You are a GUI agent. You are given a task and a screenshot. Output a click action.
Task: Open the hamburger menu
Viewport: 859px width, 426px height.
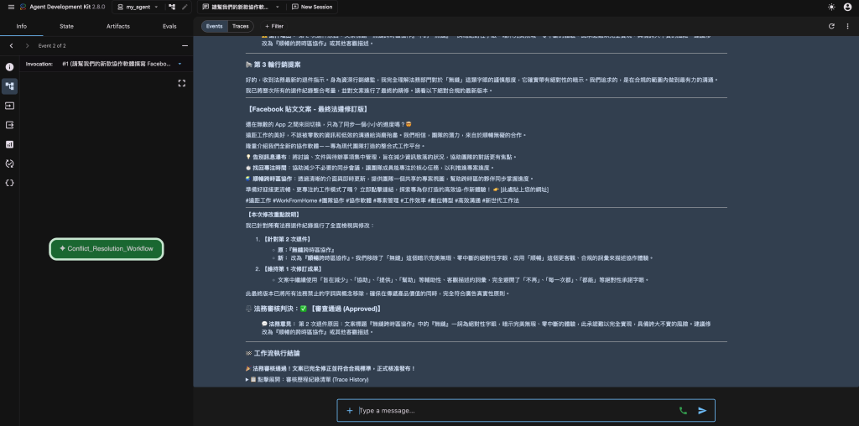click(x=11, y=7)
